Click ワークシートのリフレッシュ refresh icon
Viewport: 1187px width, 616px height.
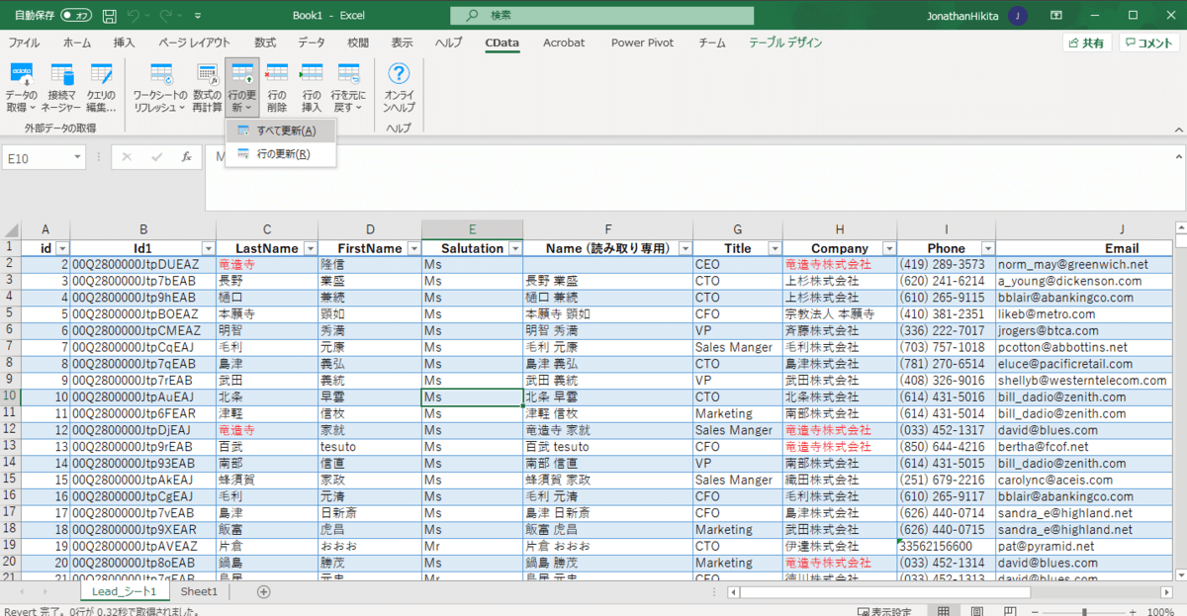pos(160,75)
